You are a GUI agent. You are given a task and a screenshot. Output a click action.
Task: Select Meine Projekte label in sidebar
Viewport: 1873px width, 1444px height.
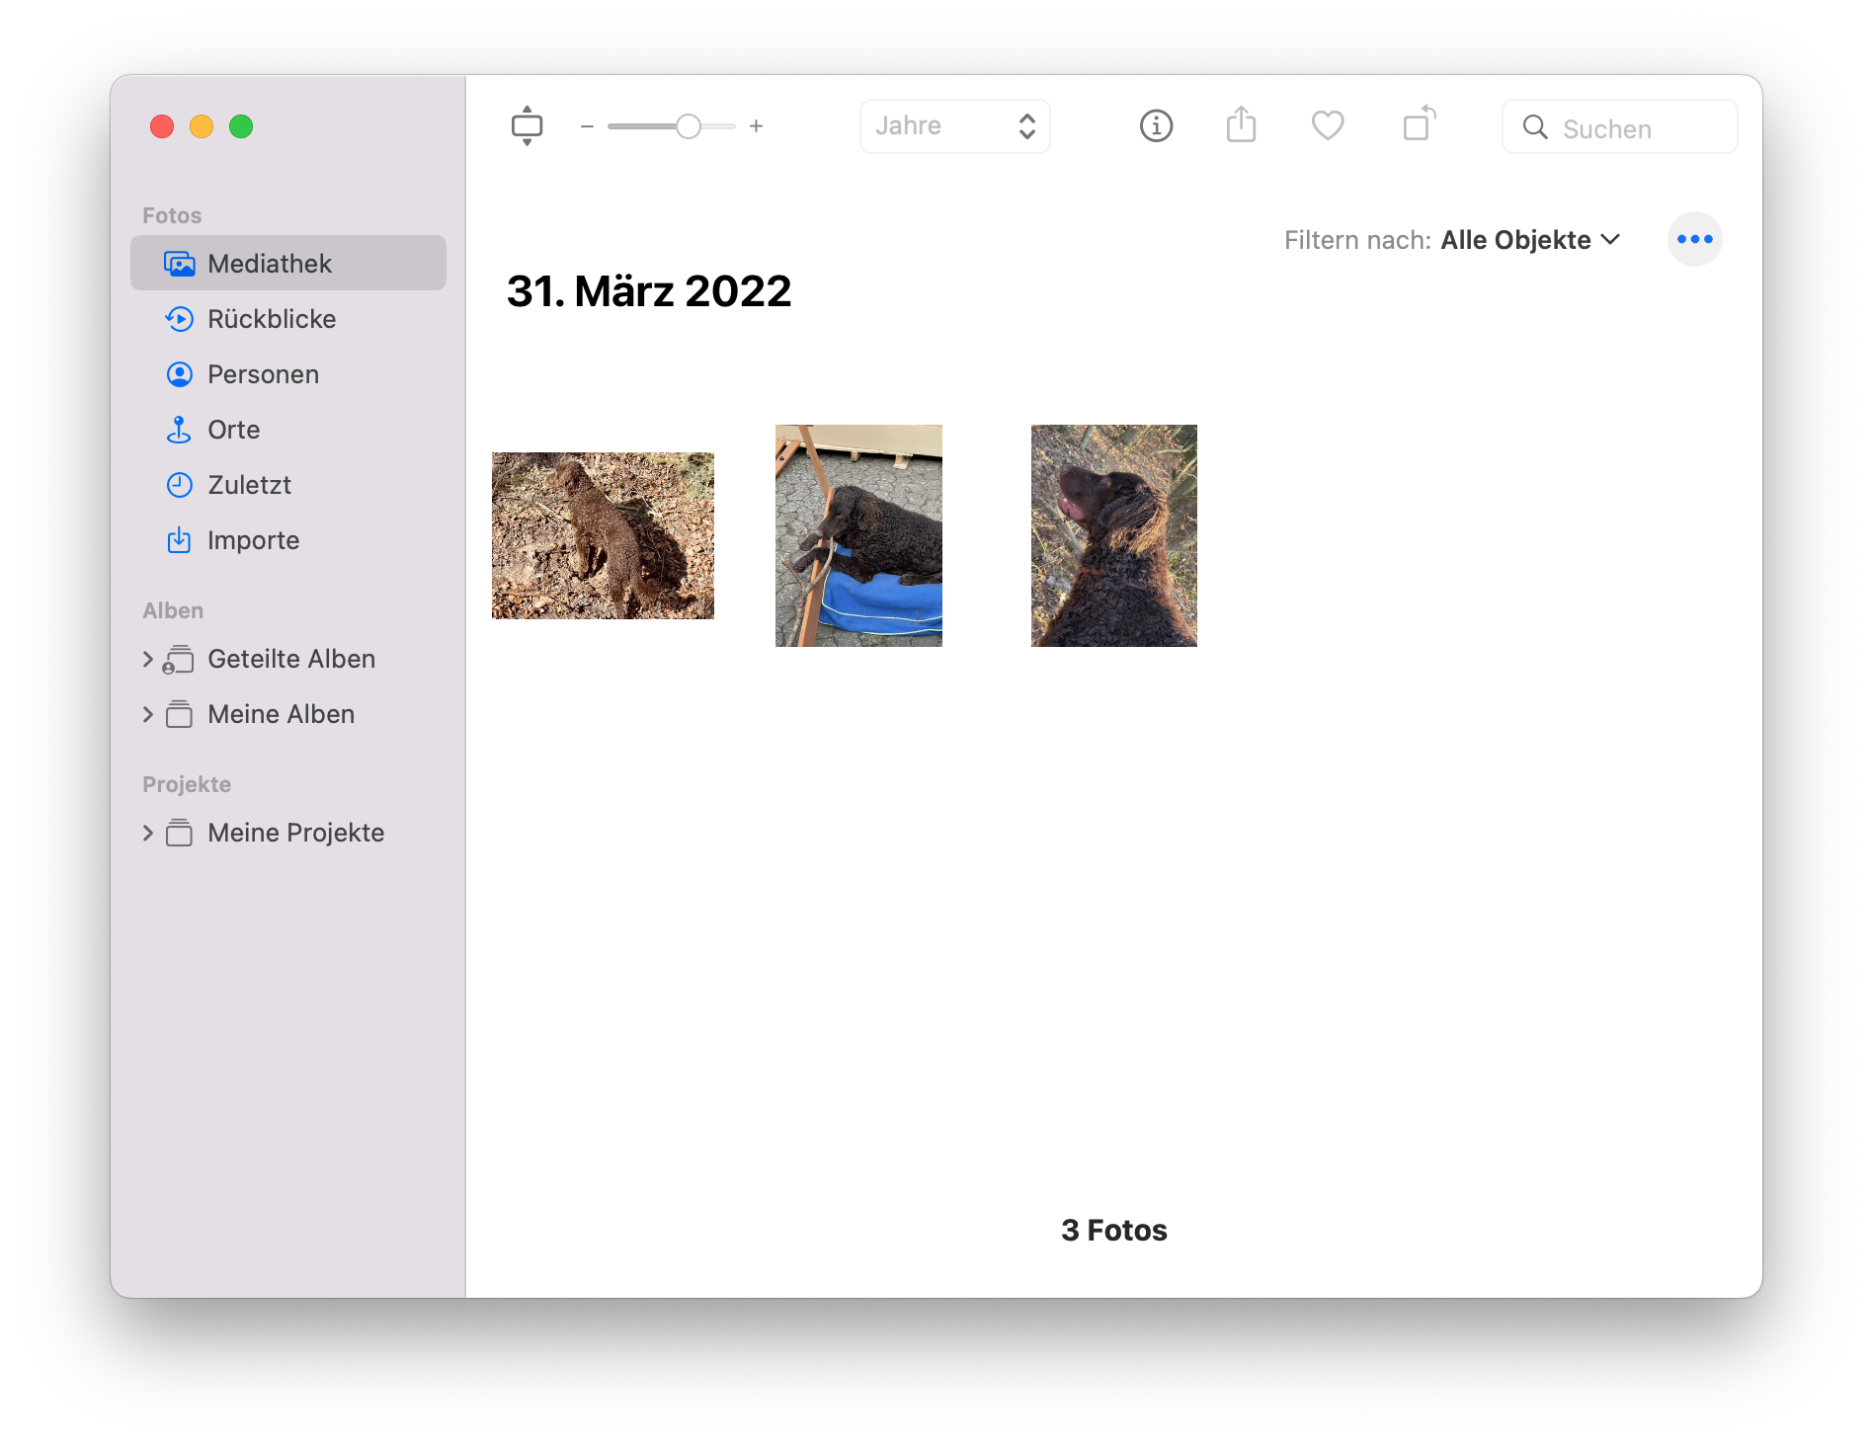(x=295, y=833)
